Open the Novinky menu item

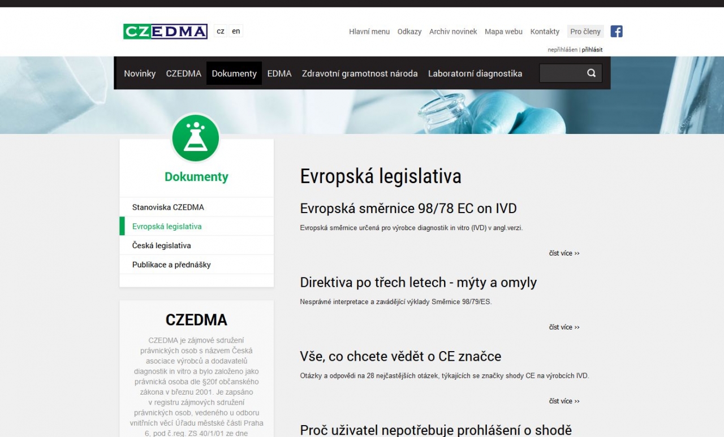[x=140, y=73]
